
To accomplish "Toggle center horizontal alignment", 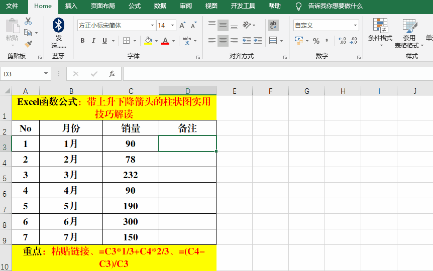I will point(223,41).
